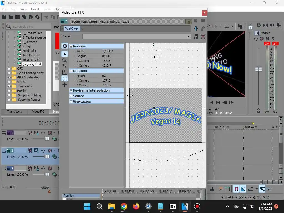Toggle Lock Envelopes to Events in timeline toolbar
The height and width of the screenshot is (213, 284).
pyautogui.click(x=262, y=189)
